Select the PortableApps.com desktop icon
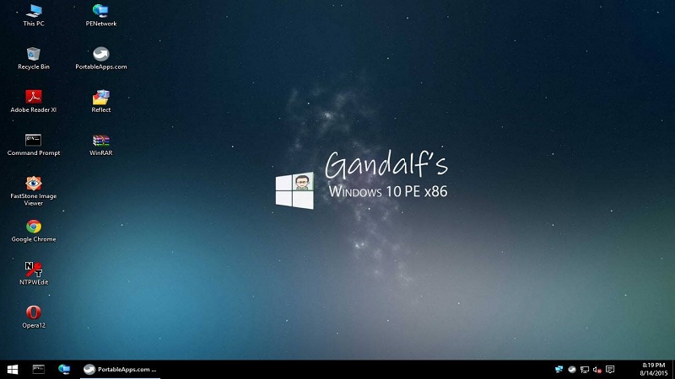675x379 pixels. (100, 58)
